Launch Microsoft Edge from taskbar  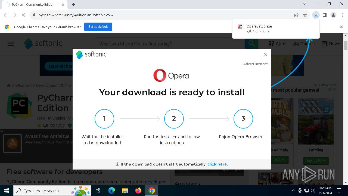112,191
